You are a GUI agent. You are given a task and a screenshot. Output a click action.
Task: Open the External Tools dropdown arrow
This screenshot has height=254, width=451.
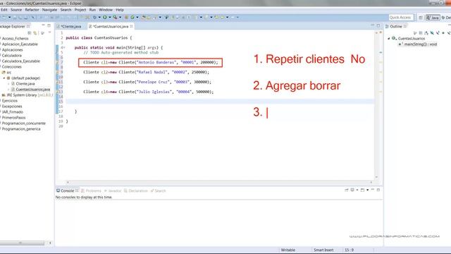121,17
